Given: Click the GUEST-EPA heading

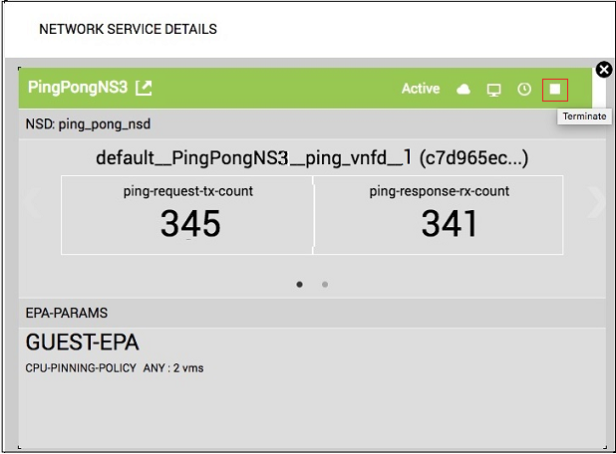Looking at the screenshot, I should [x=83, y=342].
